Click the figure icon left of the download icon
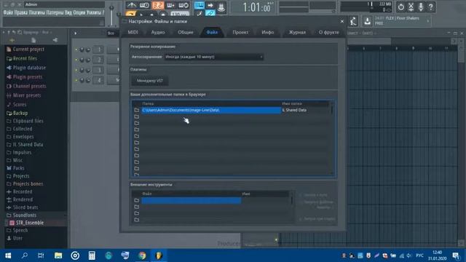The height and width of the screenshot is (262, 466). (x=353, y=21)
